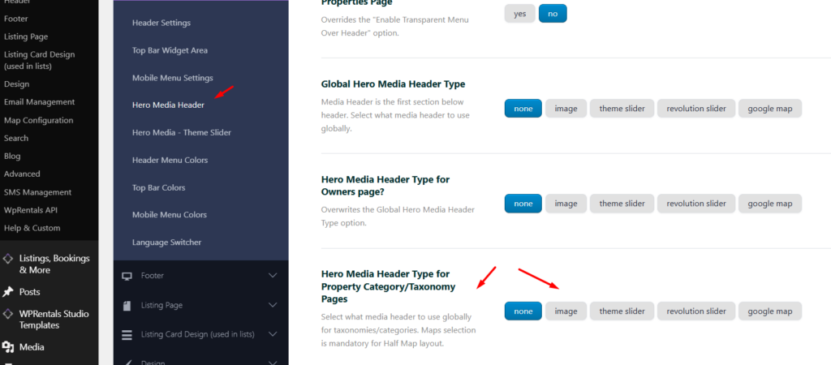Choose revolution slider for Global Hero Media Header

pyautogui.click(x=696, y=109)
